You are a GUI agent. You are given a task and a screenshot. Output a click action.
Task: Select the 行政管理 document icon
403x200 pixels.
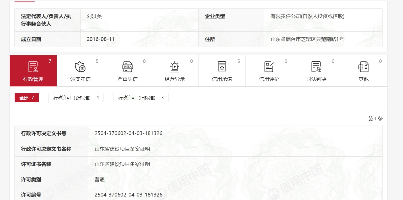pos(33,67)
